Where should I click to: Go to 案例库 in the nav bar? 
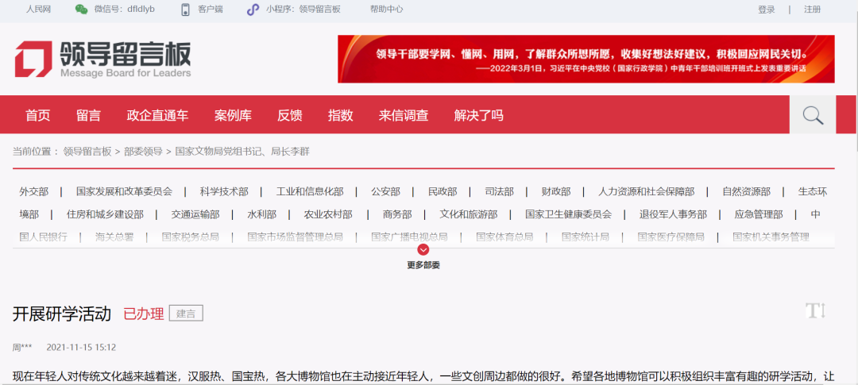[x=233, y=115]
